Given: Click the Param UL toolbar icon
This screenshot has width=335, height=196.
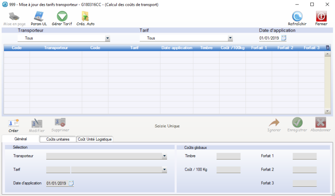Looking at the screenshot, I should pyautogui.click(x=39, y=18).
